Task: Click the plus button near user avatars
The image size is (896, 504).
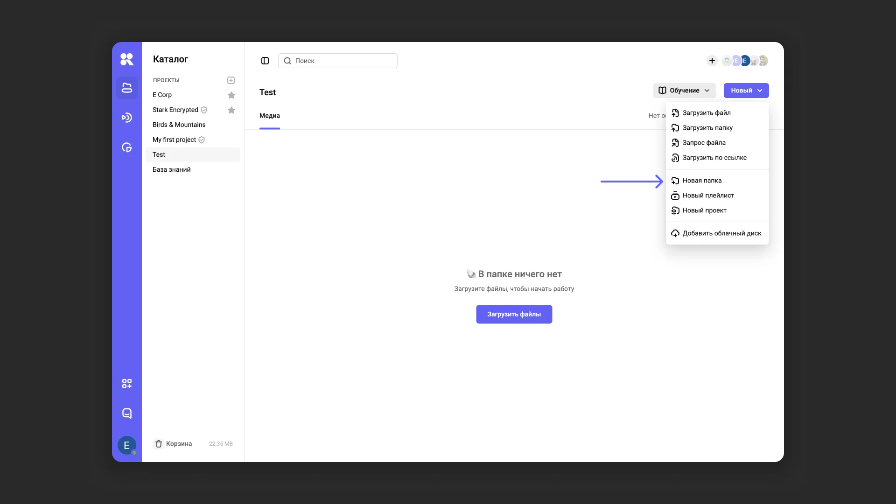Action: point(712,61)
